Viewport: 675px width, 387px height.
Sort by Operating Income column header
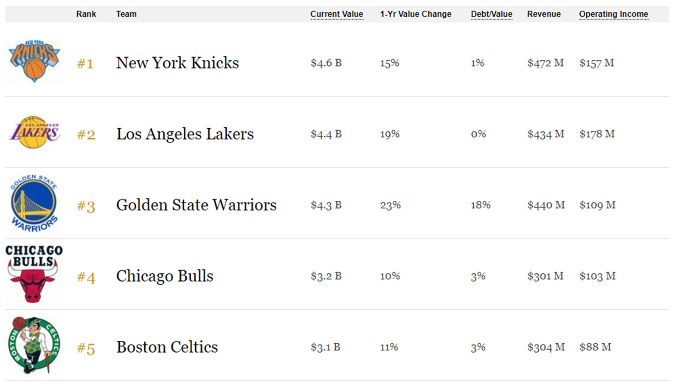tap(613, 14)
